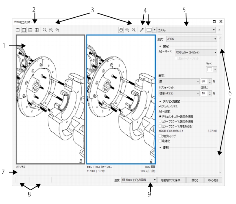Image resolution: width=236 pixels, height=204 pixels.
Task: Select the four previews layout icon
Action: (x=37, y=30)
